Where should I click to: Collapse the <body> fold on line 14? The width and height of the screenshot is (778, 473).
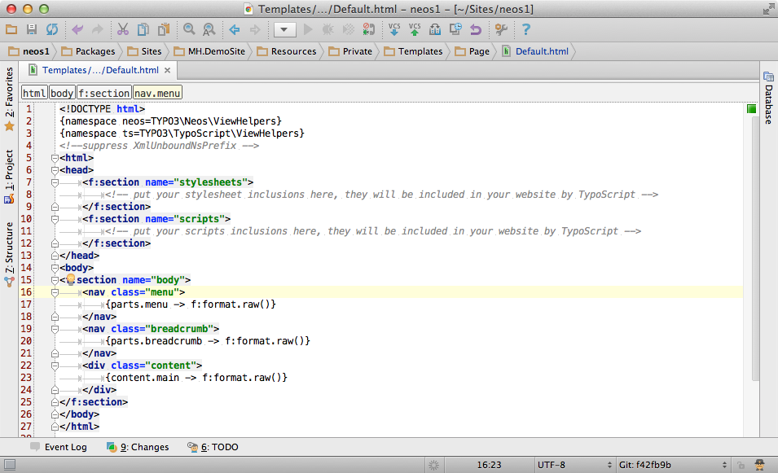(55, 268)
